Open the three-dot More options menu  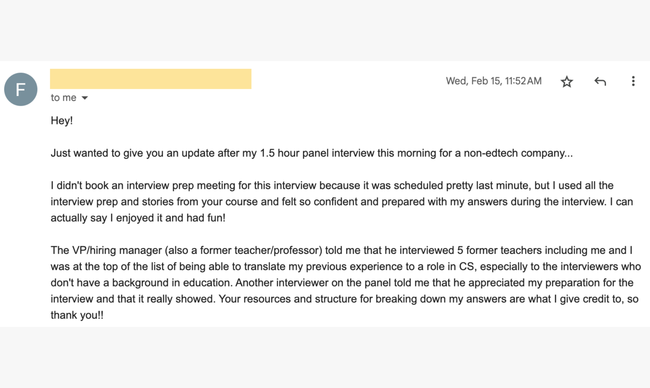(633, 81)
